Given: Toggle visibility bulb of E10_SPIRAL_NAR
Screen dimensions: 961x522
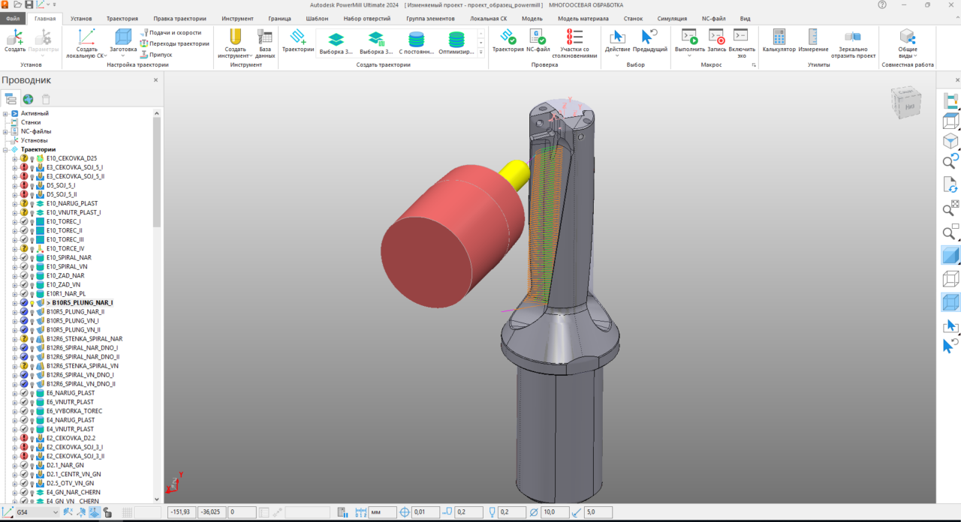Looking at the screenshot, I should (x=32, y=258).
